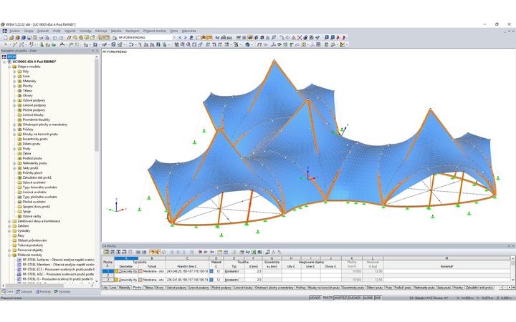
Task: Click the print icon on main toolbar
Action: pyautogui.click(x=41, y=37)
